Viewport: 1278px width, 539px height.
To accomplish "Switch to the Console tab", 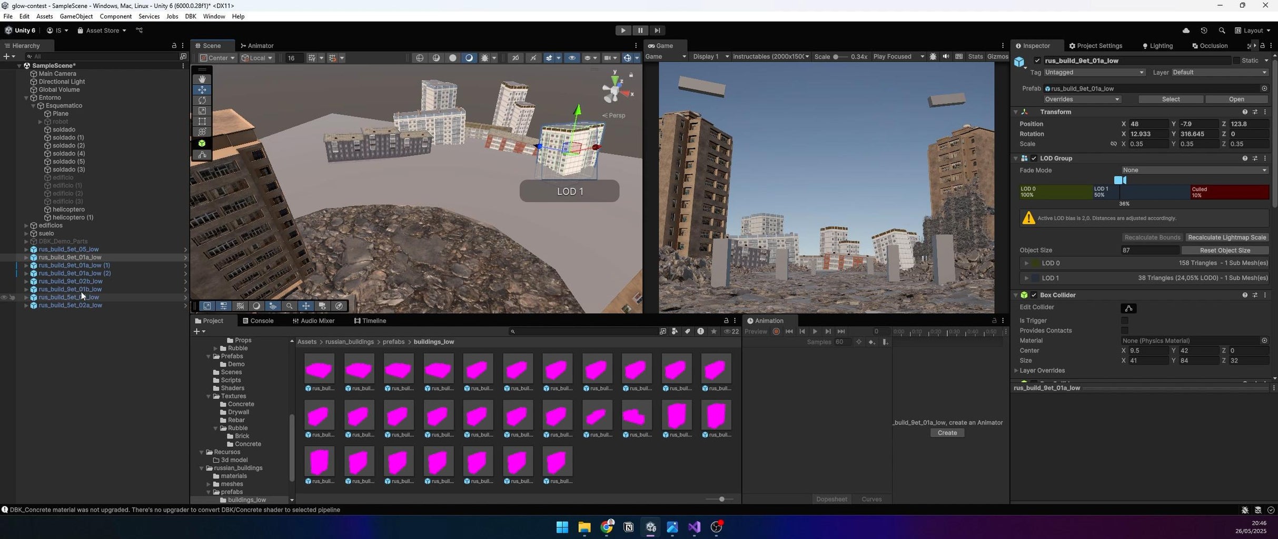I will point(258,321).
